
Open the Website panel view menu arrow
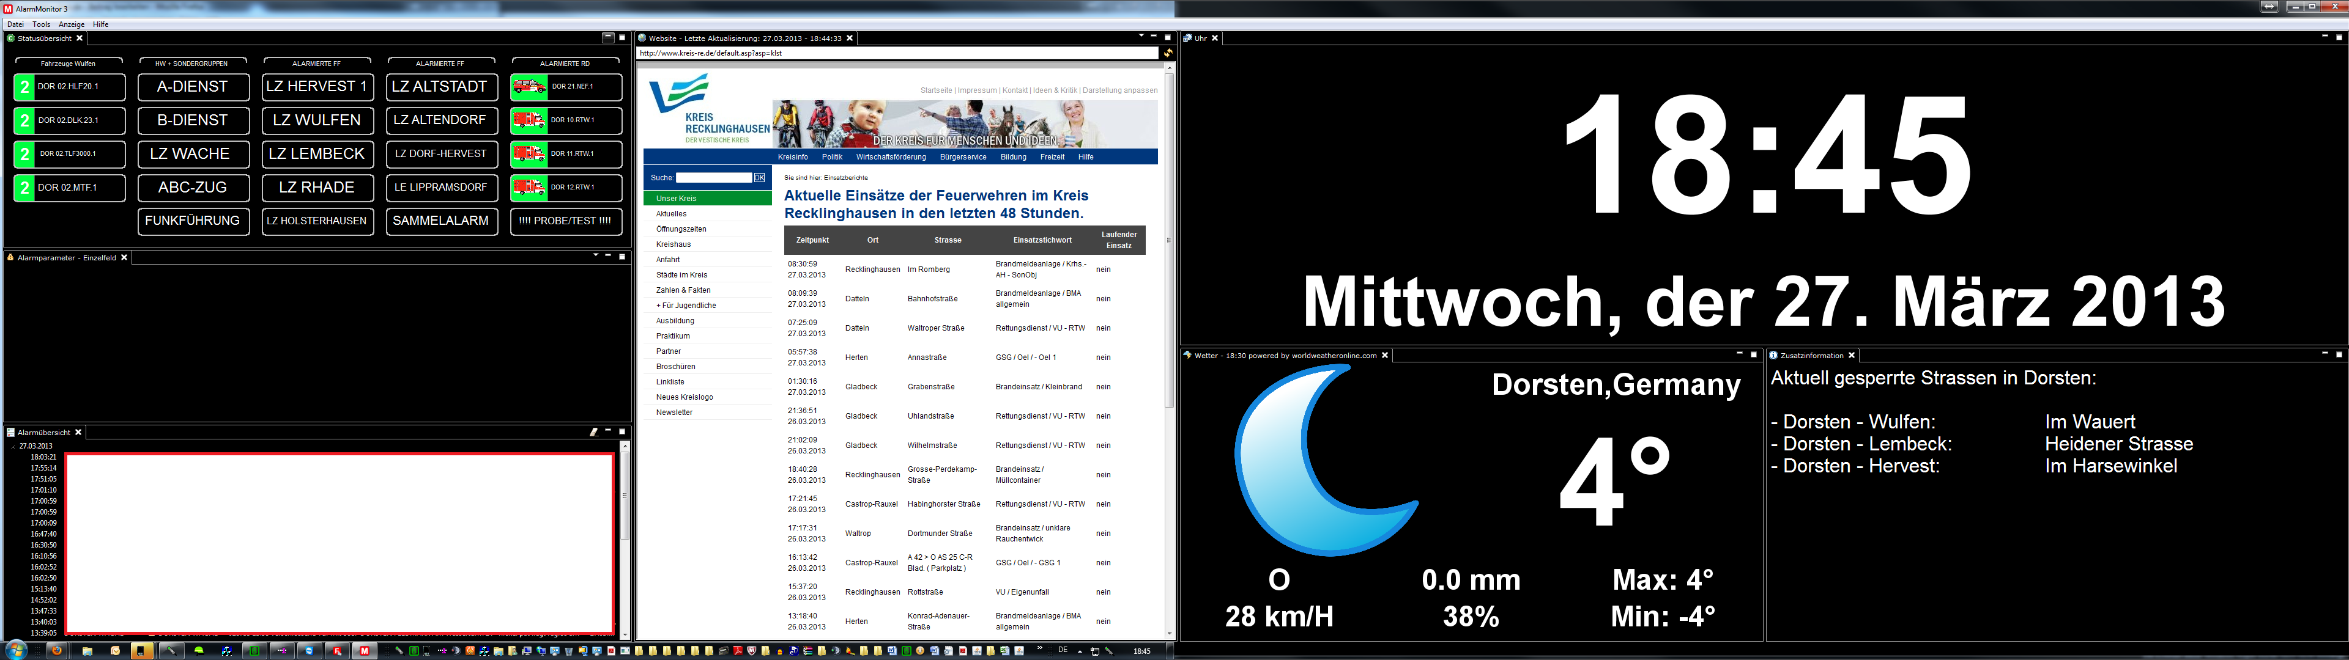pos(1141,37)
